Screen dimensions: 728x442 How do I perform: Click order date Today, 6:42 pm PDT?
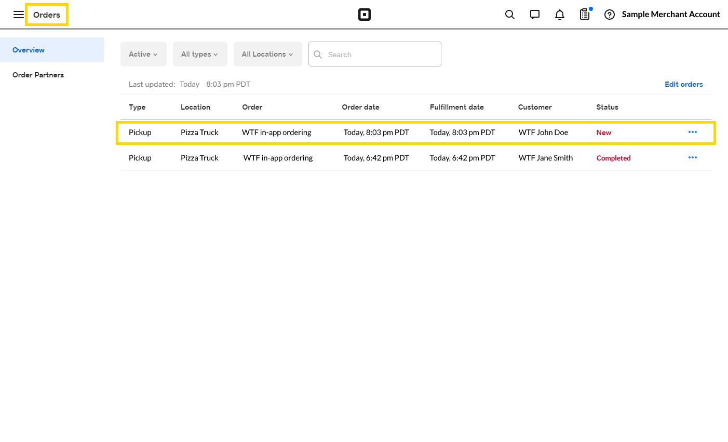click(x=376, y=158)
